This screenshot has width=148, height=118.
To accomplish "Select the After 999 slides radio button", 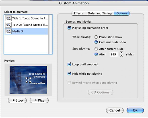I will [x=96, y=54].
